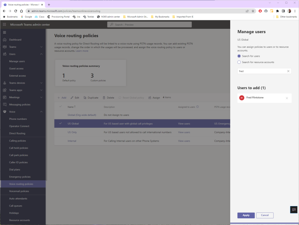
Task: Click Assign in the policies toolbar
Action: [154, 98]
